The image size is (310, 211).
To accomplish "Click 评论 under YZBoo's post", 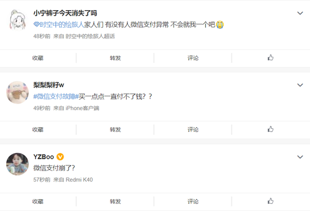I will (x=193, y=201).
